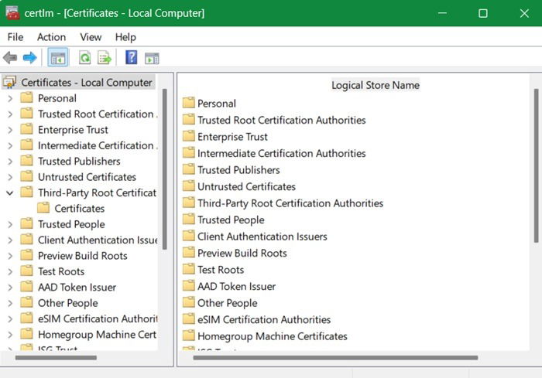Open the File menu
The image size is (542, 378).
(x=15, y=37)
